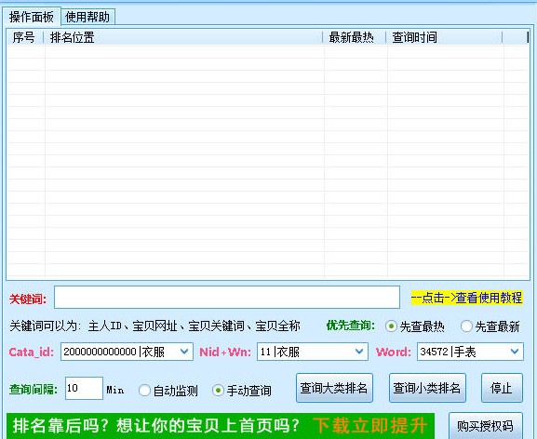Click the 查询大类排名 button
This screenshot has height=439, width=537.
pos(334,388)
